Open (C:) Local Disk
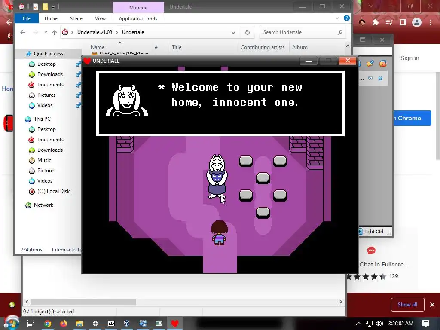Image resolution: width=440 pixels, height=330 pixels. (53, 191)
